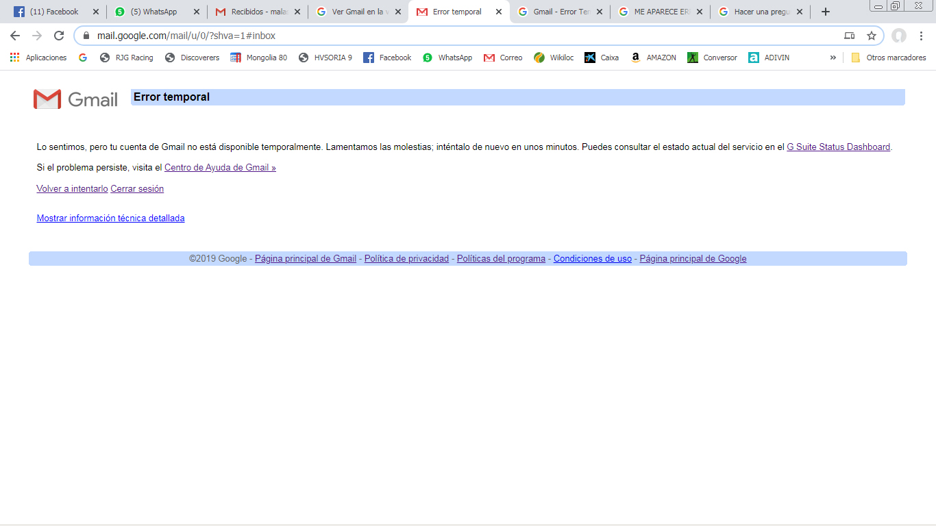
Task: Open Página principal de Gmail footer link
Action: coord(306,258)
